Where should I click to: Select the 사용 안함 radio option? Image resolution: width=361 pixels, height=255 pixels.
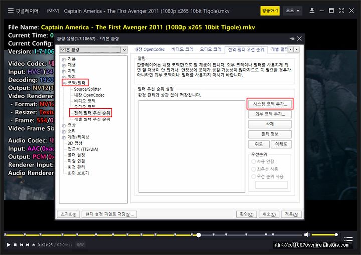(x=254, y=161)
